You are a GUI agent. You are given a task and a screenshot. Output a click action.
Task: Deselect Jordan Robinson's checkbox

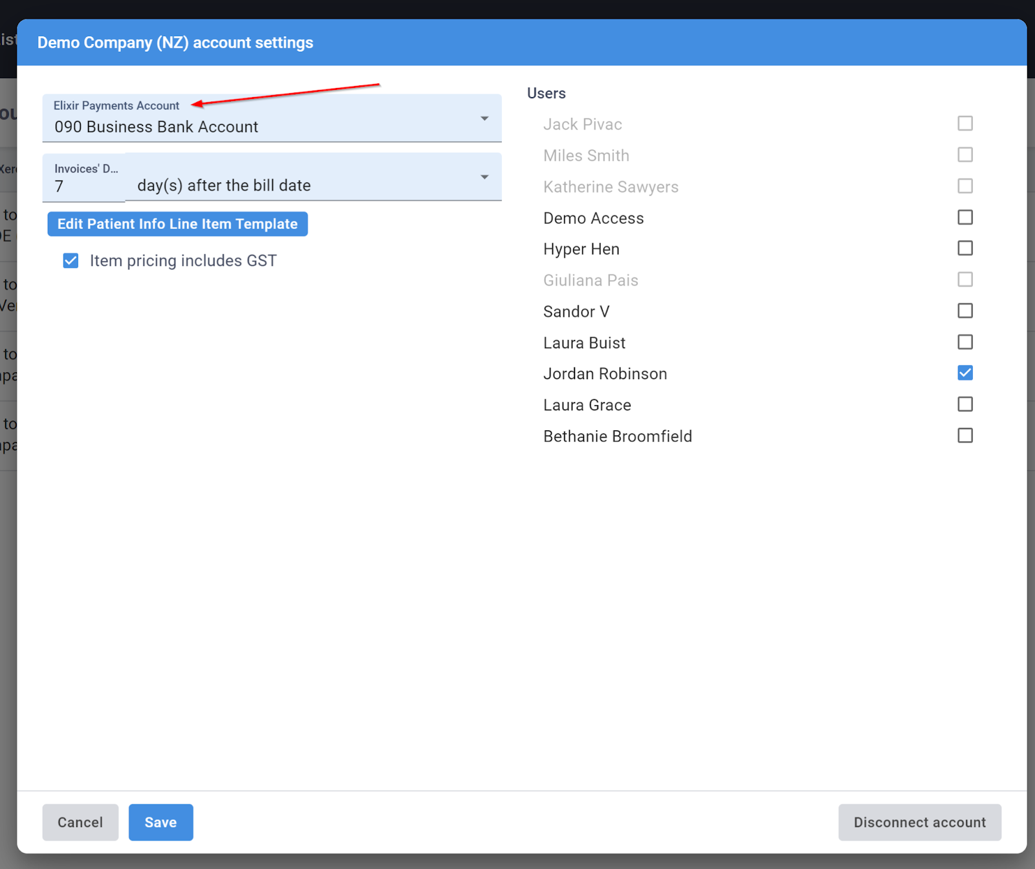pos(964,373)
